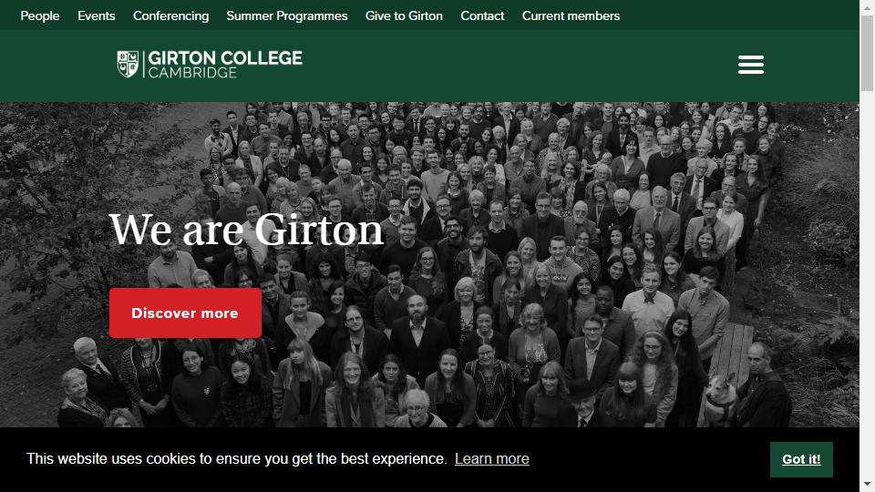
Task: Open the People menu item
Action: [40, 15]
